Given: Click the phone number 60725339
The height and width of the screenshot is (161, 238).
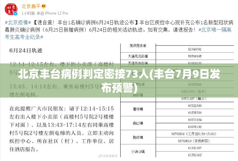Looking at the screenshot, I should pos(195,113).
